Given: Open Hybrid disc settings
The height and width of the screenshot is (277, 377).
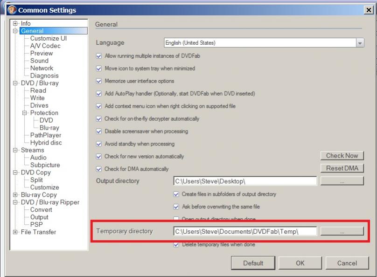Looking at the screenshot, I should [46, 143].
